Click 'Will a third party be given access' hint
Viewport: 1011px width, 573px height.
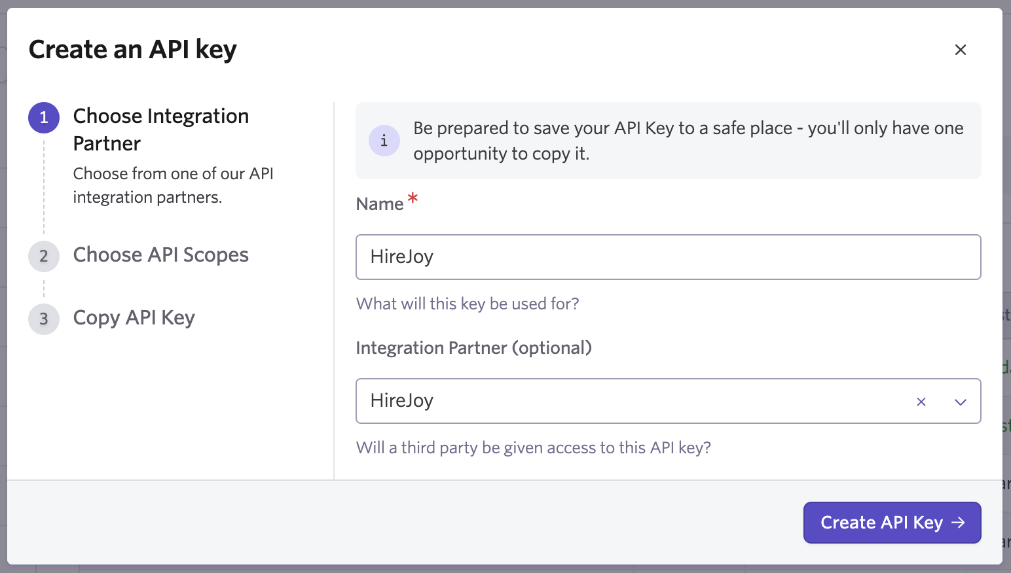533,447
